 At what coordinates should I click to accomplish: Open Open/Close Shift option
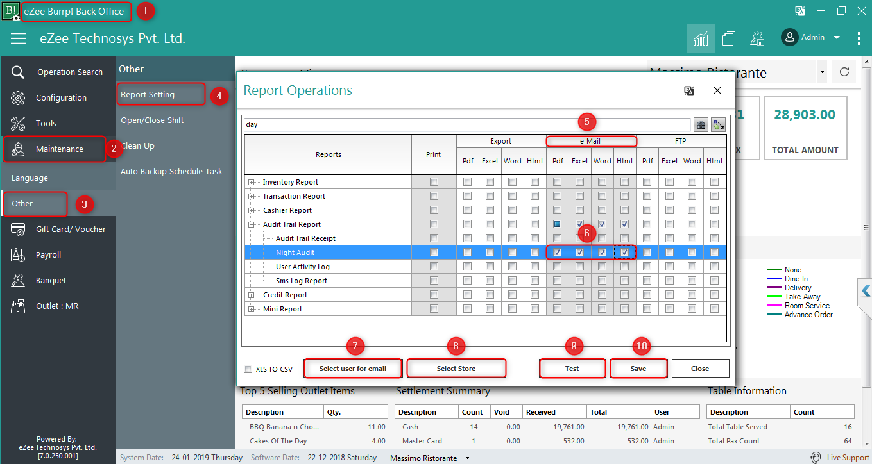click(x=152, y=120)
